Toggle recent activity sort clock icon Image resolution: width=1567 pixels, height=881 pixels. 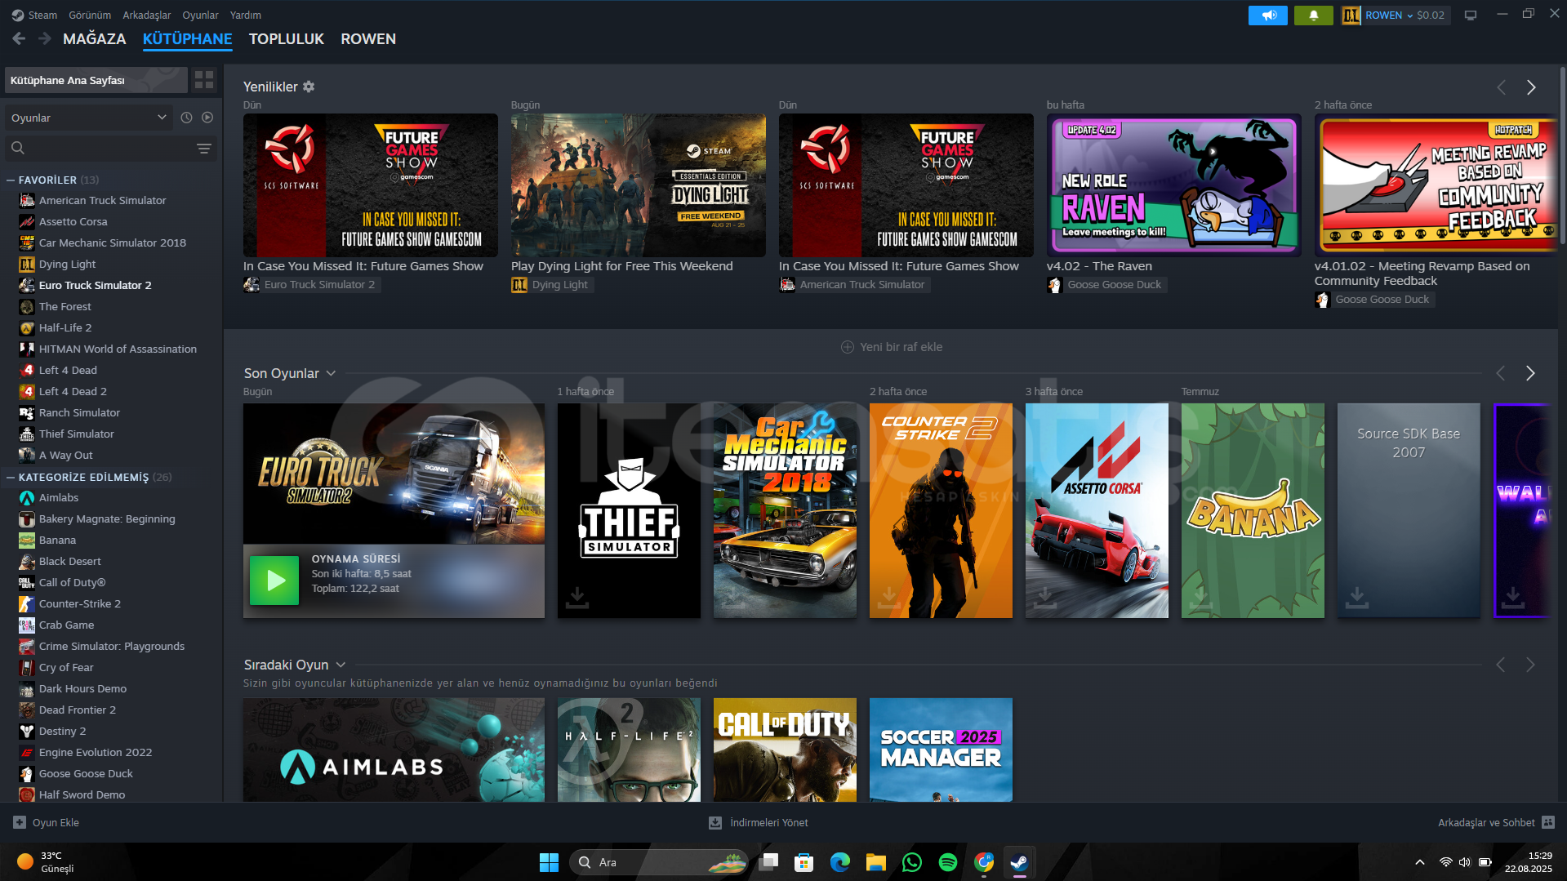coord(186,118)
